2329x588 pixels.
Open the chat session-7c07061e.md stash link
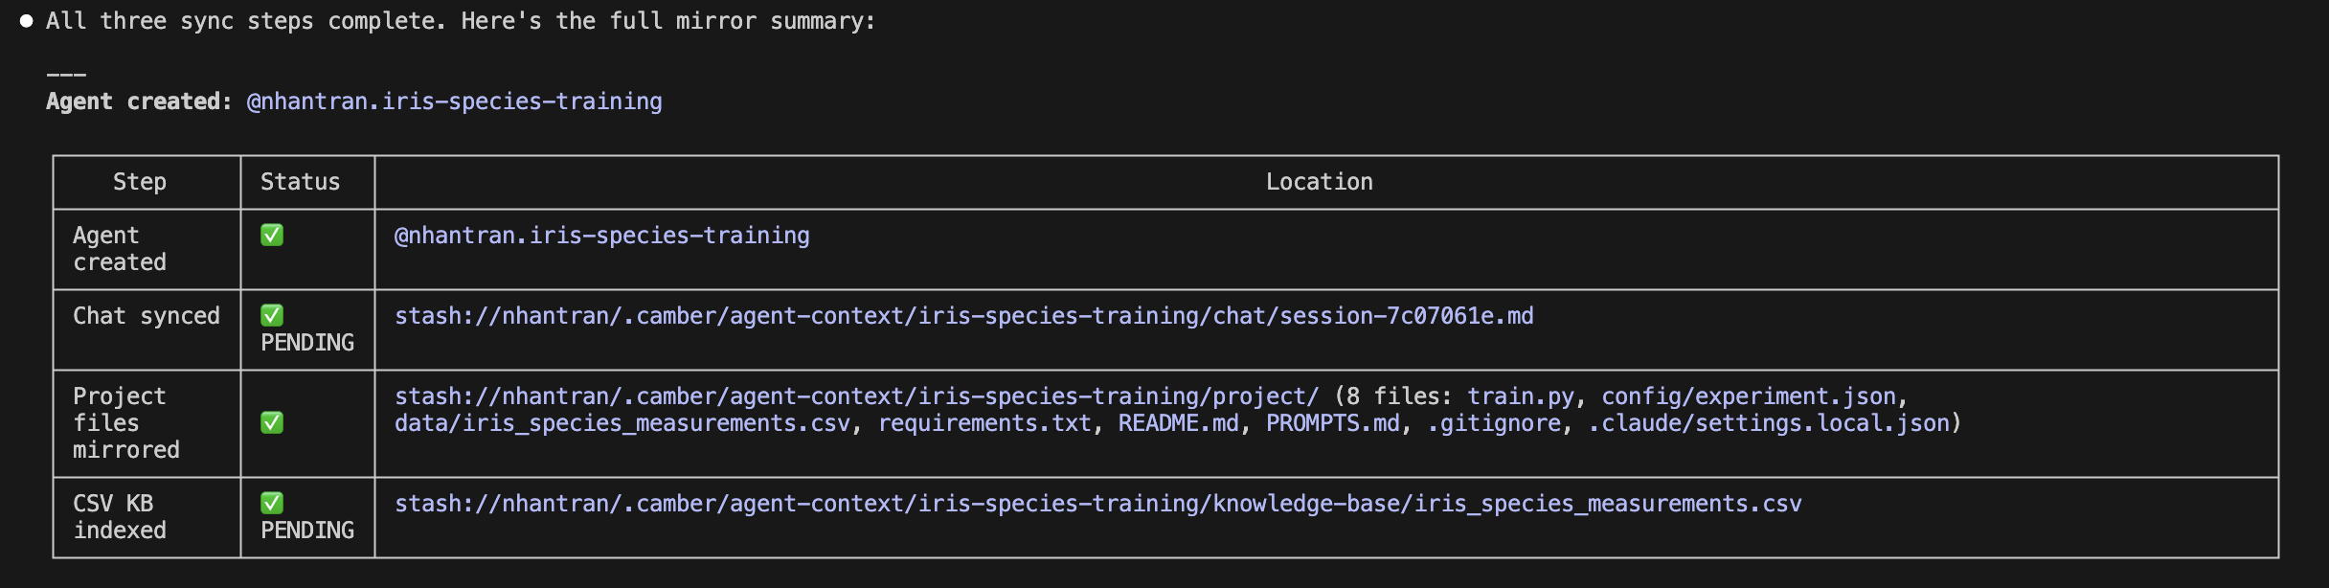point(964,316)
